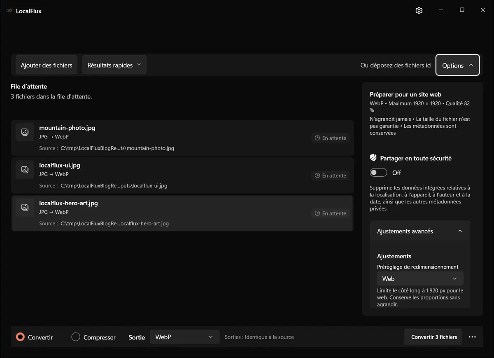Click the source path of localflux-ui.jpg
The width and height of the screenshot is (494, 358).
pos(114,186)
